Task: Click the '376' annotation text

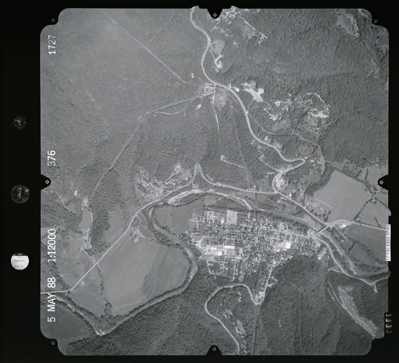Action: (52, 158)
